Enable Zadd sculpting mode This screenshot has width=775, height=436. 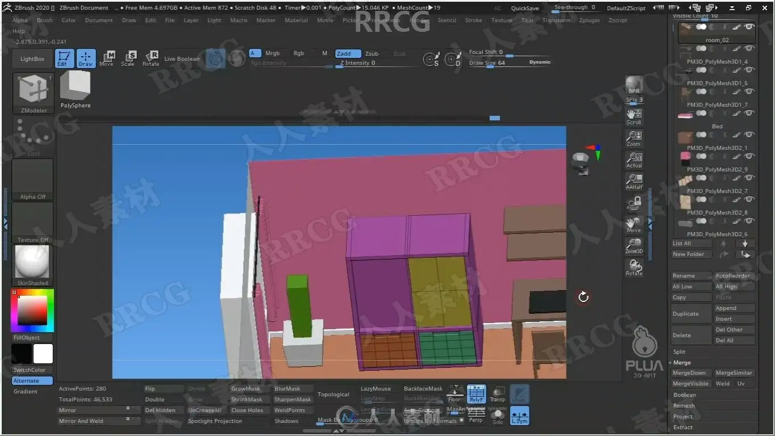click(348, 53)
